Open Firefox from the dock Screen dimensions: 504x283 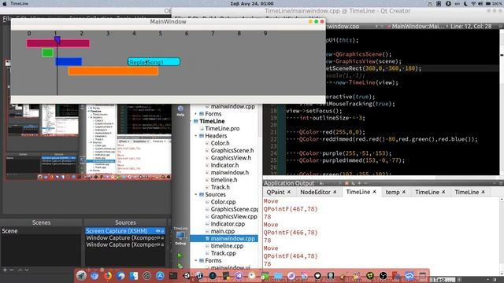(108, 275)
